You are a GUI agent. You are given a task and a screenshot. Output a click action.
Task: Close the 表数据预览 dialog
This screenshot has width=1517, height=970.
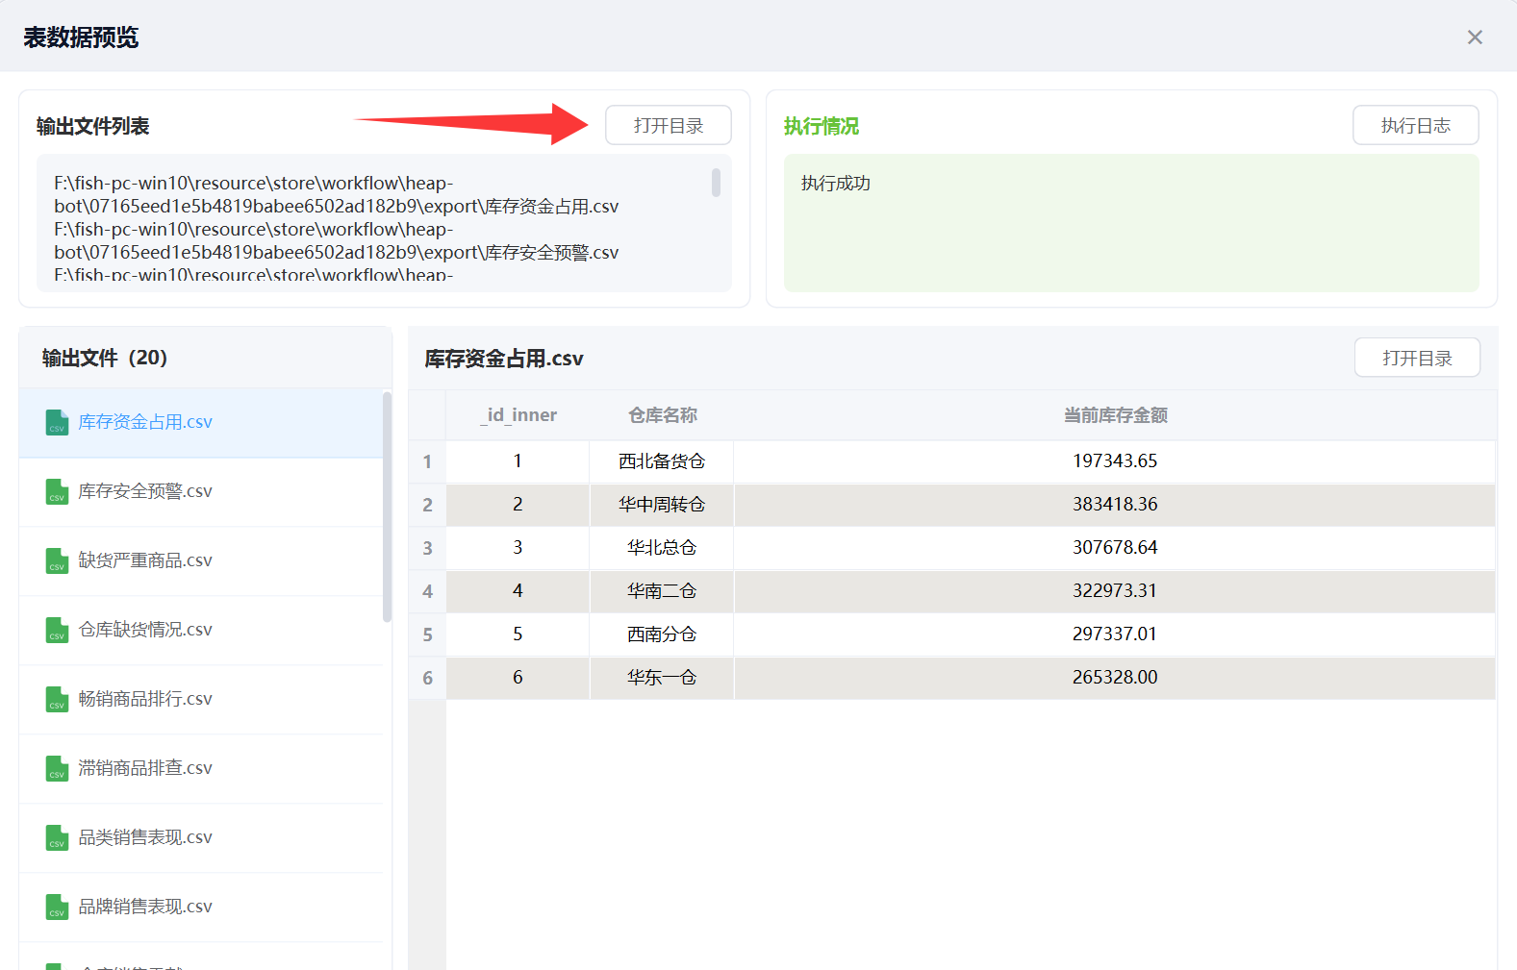point(1475,37)
